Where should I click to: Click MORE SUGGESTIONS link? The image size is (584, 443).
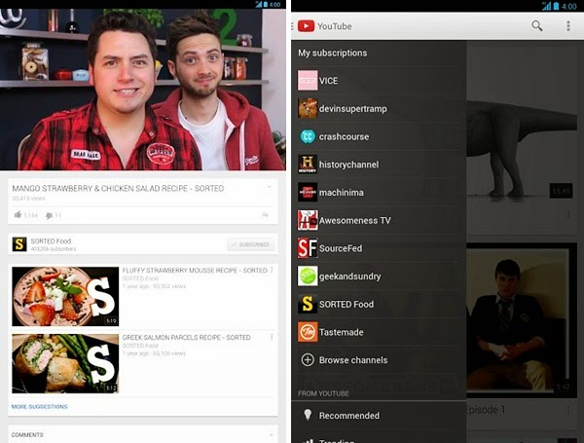coord(40,406)
